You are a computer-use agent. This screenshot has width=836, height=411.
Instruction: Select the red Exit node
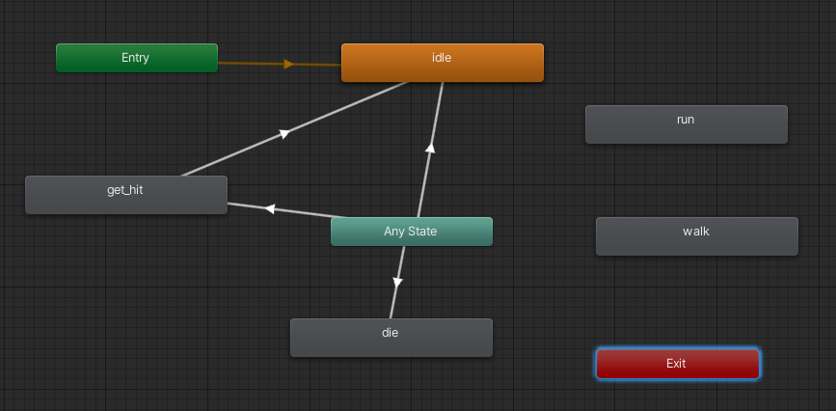(678, 364)
